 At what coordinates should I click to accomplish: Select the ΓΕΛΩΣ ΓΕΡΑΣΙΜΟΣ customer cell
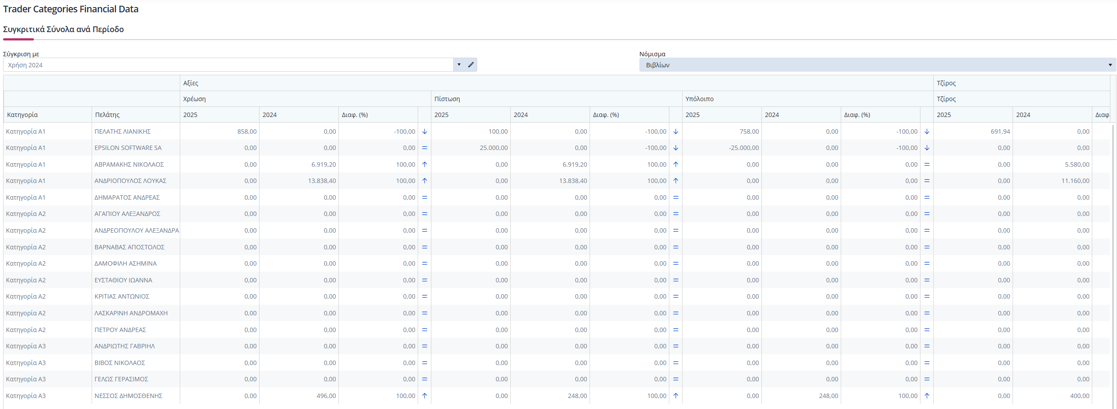(136, 379)
